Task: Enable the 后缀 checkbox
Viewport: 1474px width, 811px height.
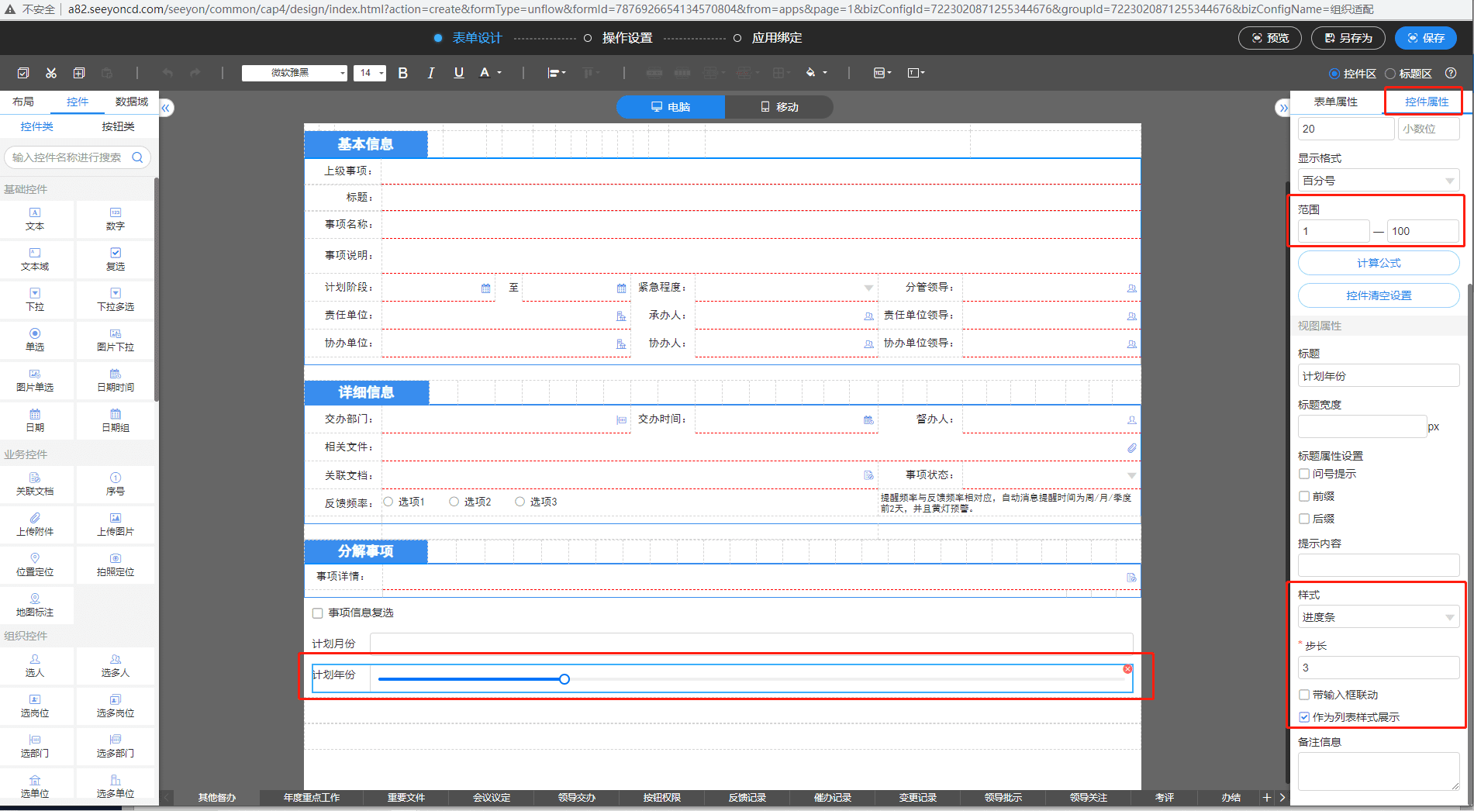Action: pos(1304,519)
